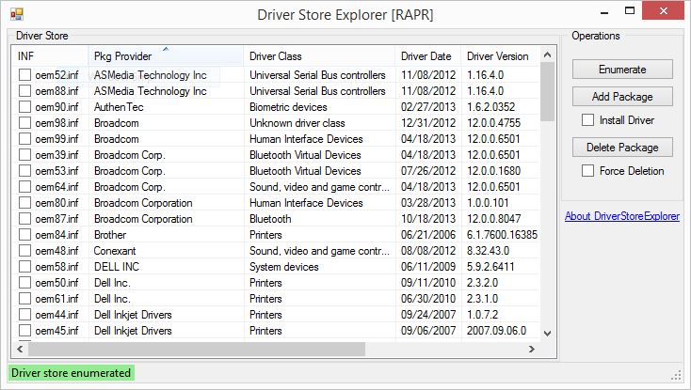Viewport: 691px width, 390px height.
Task: Click the horizontal scrollbar right arrow
Action: click(x=532, y=349)
